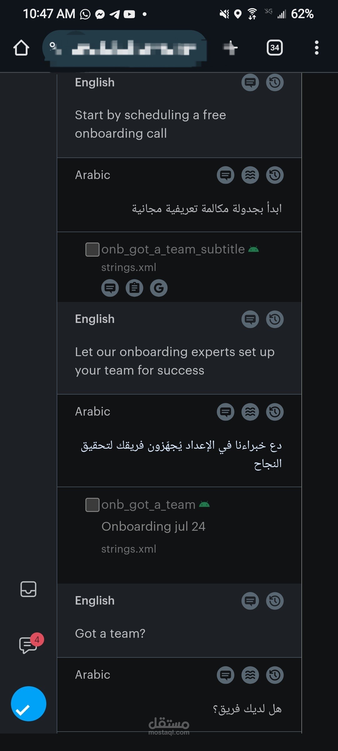Tick the checkbox next to onb_got_a_team_subtitle

tap(92, 249)
